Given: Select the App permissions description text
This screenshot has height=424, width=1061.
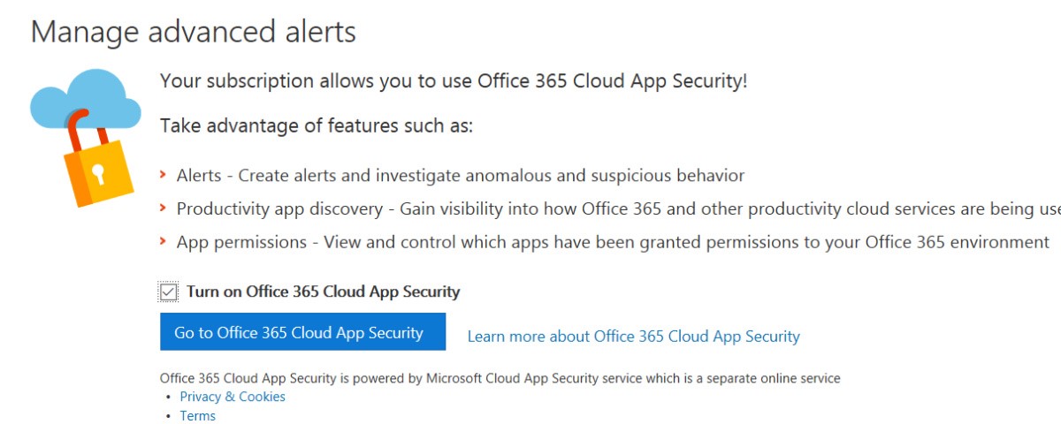Looking at the screenshot, I should tap(610, 242).
